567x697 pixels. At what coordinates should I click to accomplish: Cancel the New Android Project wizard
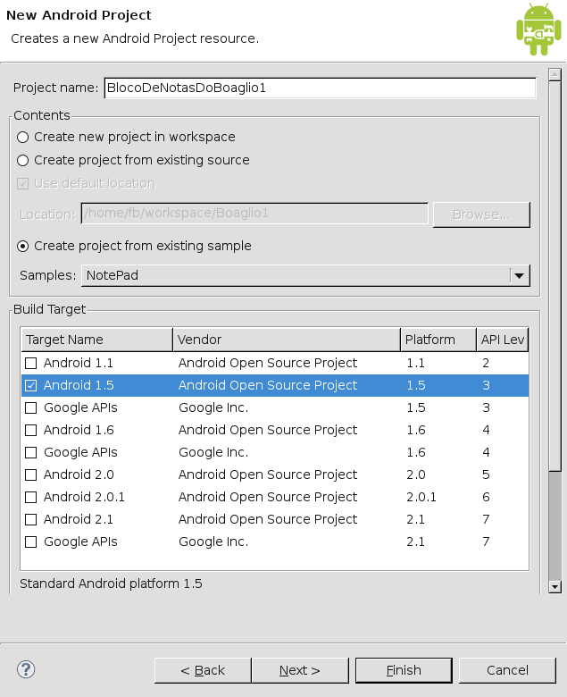point(507,670)
